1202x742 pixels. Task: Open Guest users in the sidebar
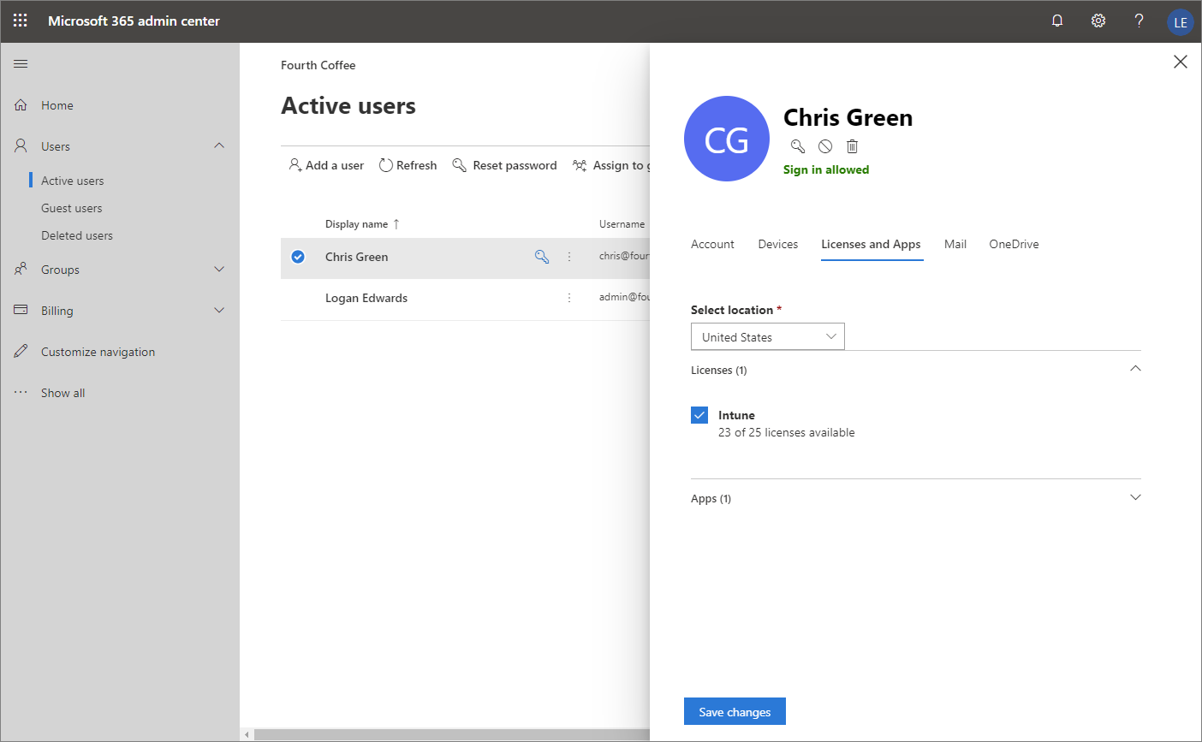[72, 208]
